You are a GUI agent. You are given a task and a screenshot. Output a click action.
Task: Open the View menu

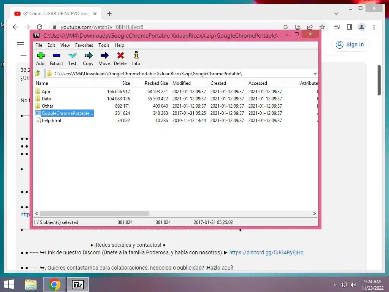click(65, 45)
